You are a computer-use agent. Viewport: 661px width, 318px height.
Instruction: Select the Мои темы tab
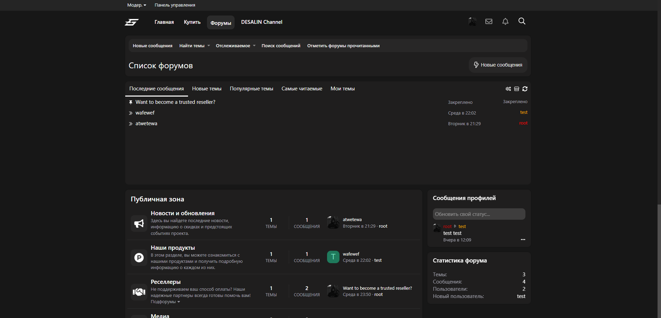[342, 89]
